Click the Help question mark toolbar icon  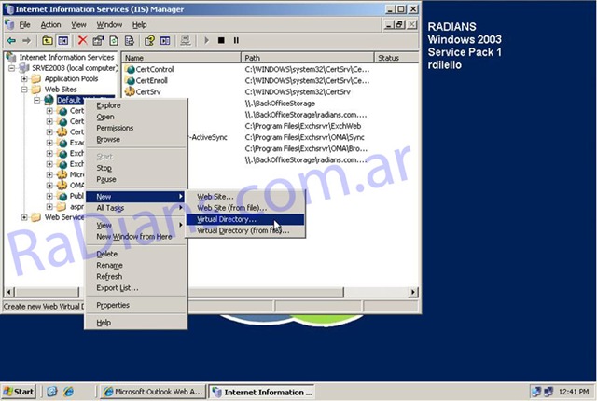point(147,40)
